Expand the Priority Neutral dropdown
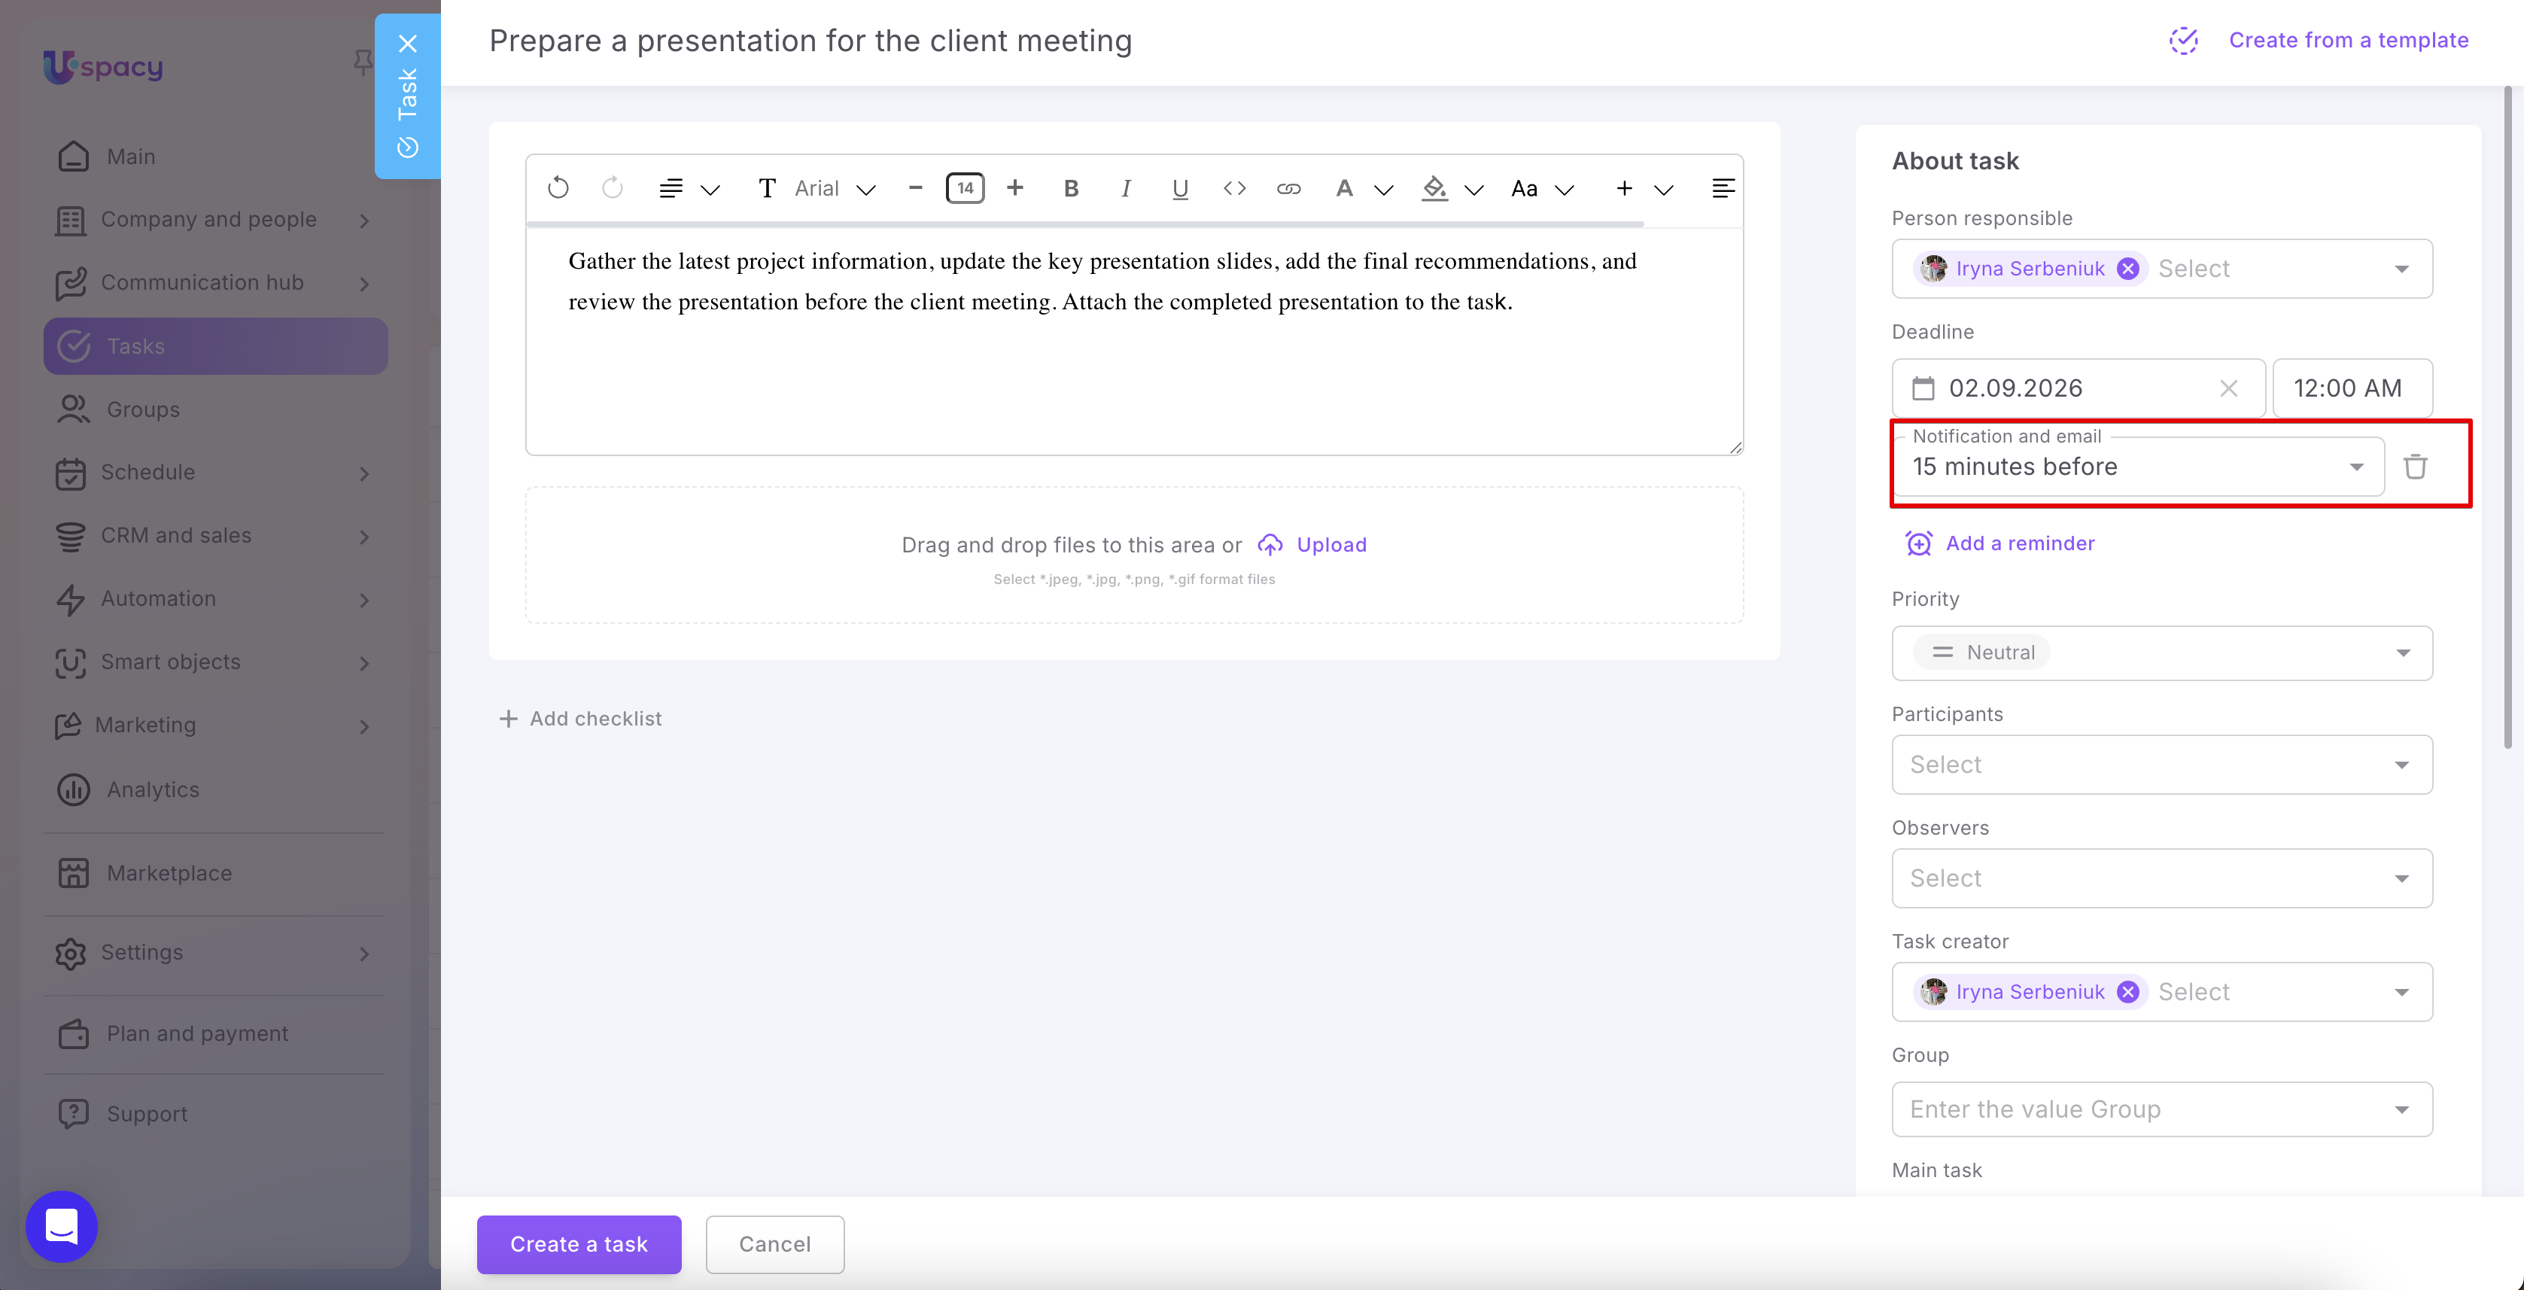 (2161, 653)
